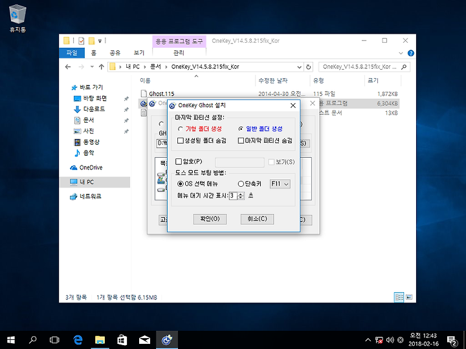The image size is (466, 349).
Task: Click the password input field
Action: (239, 162)
